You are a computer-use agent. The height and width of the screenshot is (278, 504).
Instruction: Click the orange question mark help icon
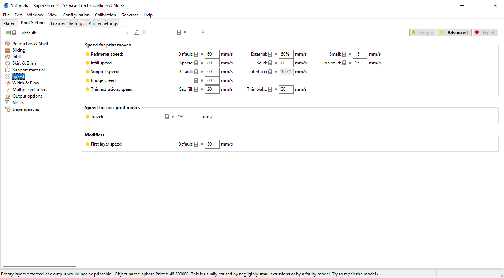click(x=202, y=32)
